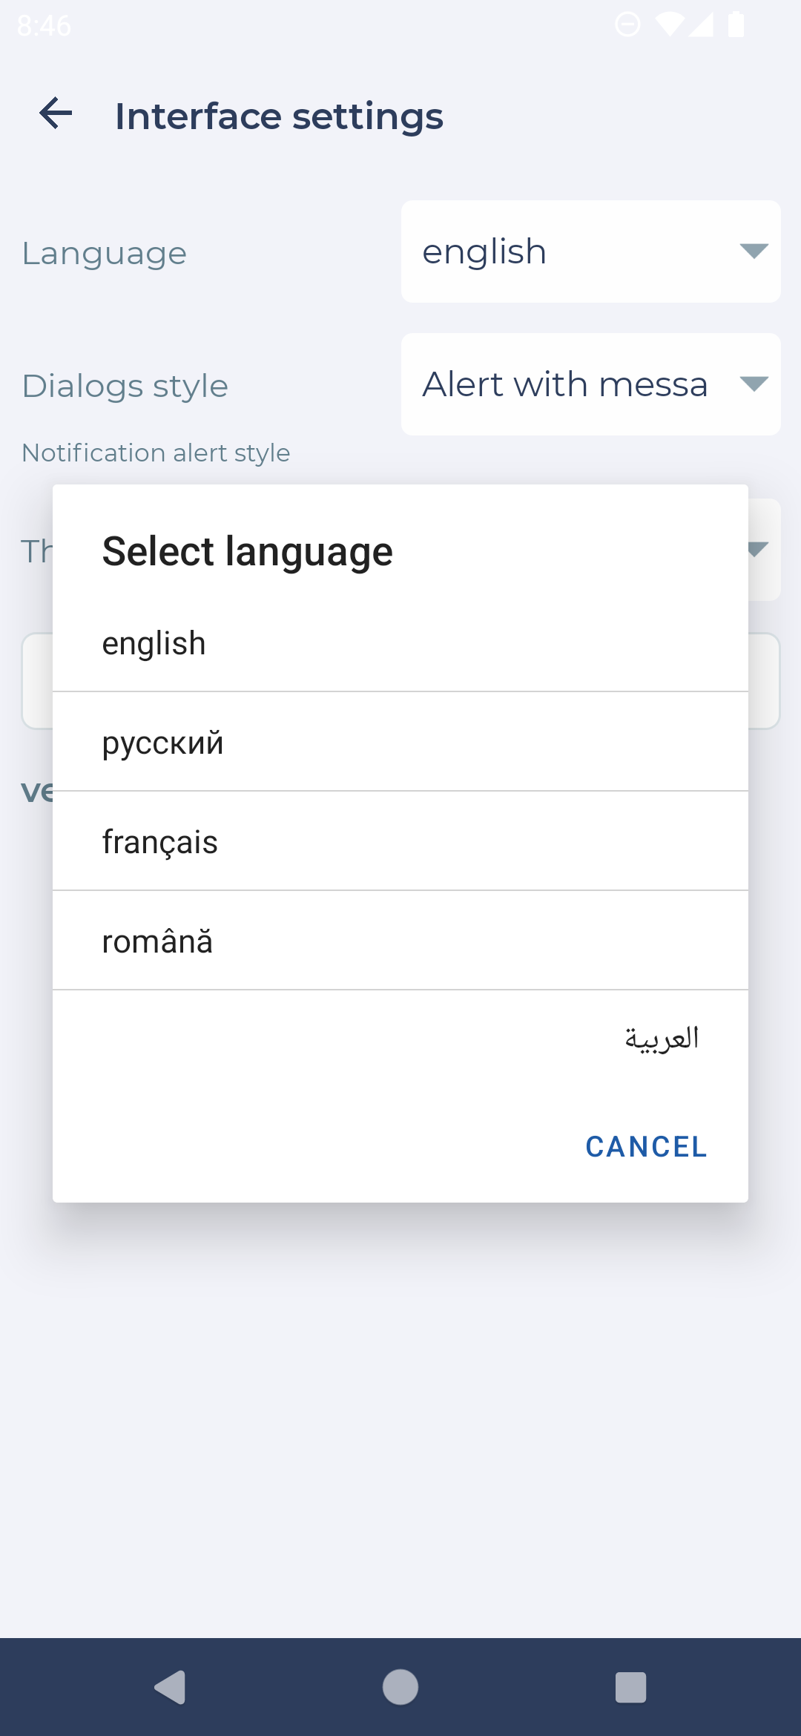Click the Select language dialog heading
Viewport: 801px width, 1736px height.
248,551
